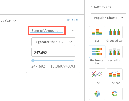Switch to the Line chart icon
This screenshot has height=101, width=129.
coord(97,74)
